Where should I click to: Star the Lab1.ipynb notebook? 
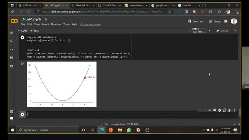[46, 19]
